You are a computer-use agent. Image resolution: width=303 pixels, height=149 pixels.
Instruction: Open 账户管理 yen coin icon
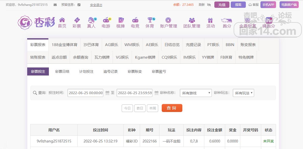169,20
